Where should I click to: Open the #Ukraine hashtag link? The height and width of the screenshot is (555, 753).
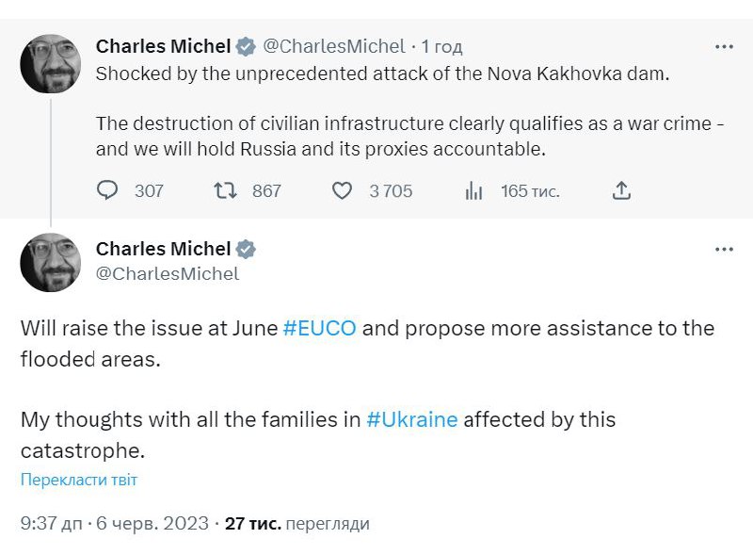point(412,419)
